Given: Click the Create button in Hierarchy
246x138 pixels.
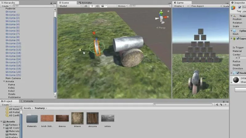Looking at the screenshot, I should coord(6,6).
